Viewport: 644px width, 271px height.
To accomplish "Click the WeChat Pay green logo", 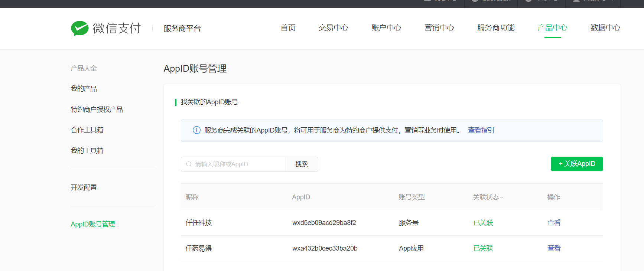I will coord(80,28).
